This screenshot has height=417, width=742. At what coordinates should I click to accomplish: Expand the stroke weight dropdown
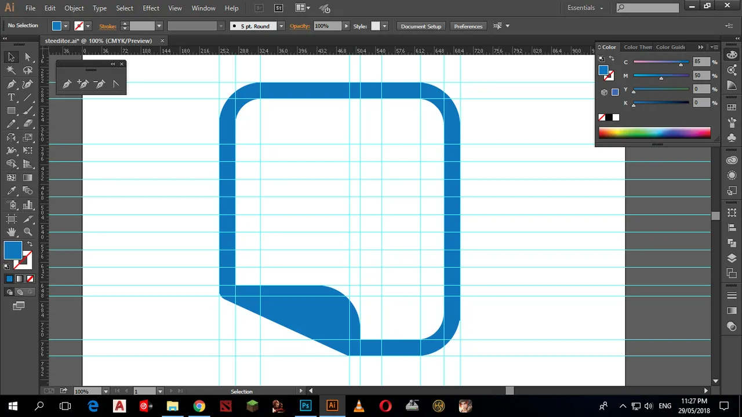click(158, 26)
